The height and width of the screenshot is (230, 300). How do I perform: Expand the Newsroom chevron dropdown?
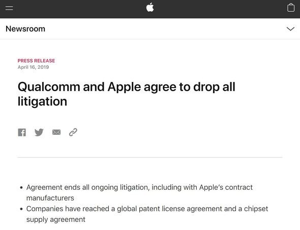[290, 29]
